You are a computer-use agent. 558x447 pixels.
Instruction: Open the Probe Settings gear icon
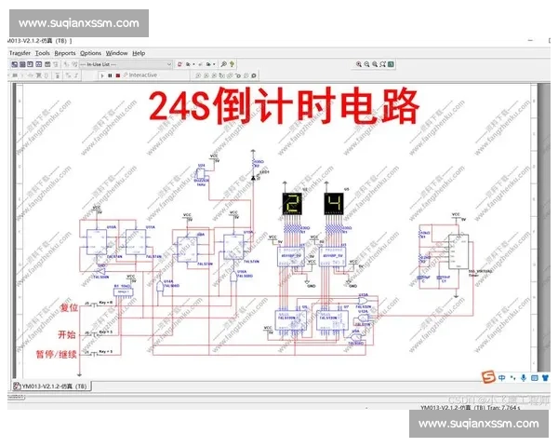click(254, 75)
